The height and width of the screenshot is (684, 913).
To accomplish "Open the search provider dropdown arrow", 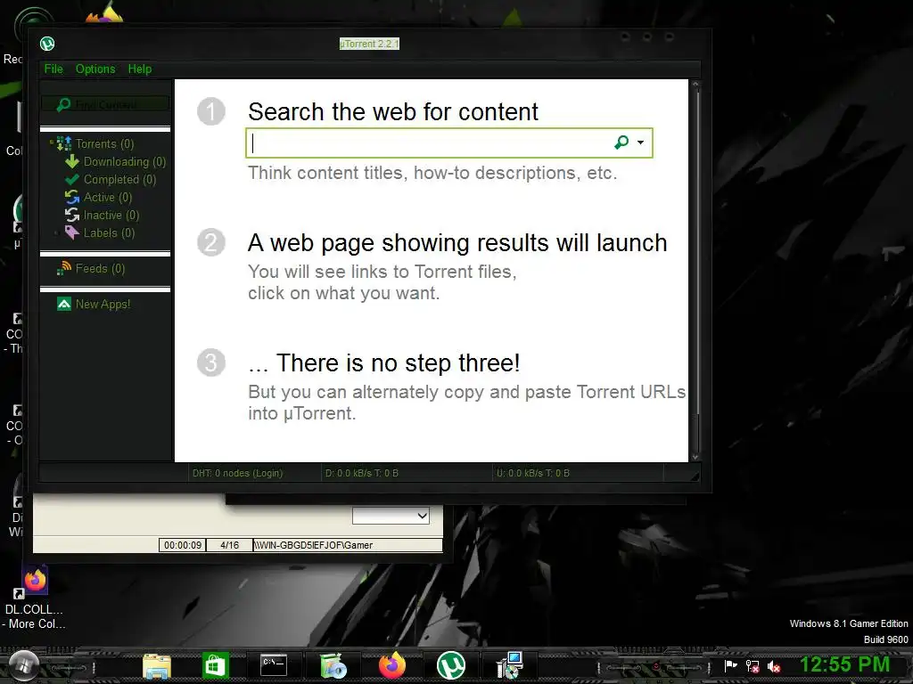I will (x=640, y=142).
